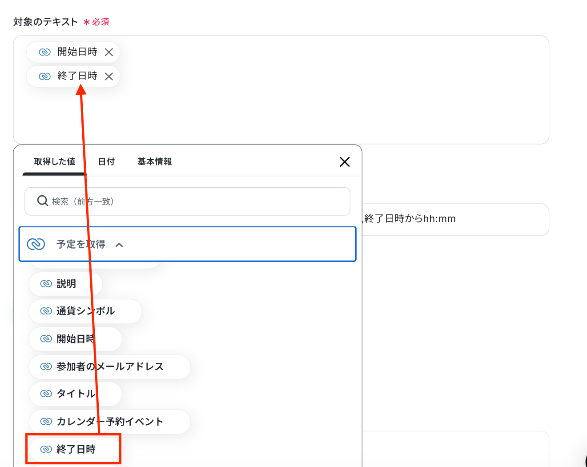This screenshot has width=587, height=467.
Task: Remove the 終了日時 chip with its X
Action: click(109, 76)
